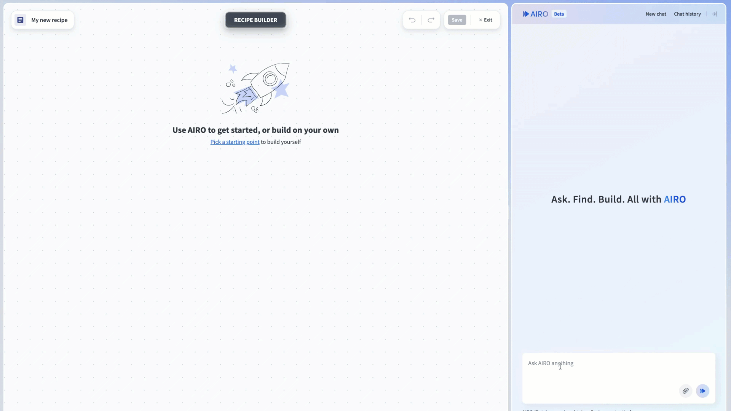
Task: Click the Ask. Find. Build. tagline text
Action: pos(619,199)
